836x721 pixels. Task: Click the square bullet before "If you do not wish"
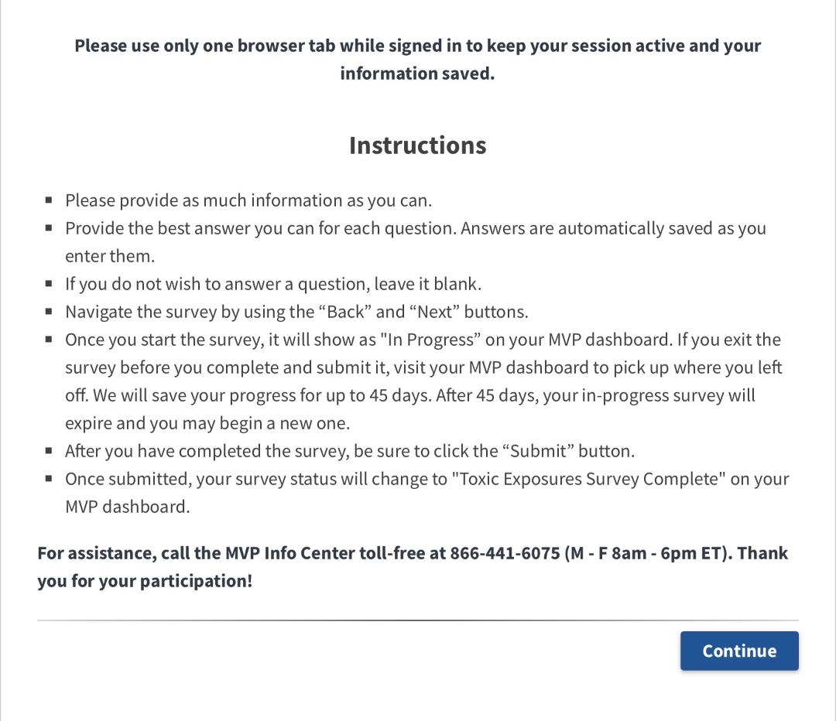49,284
